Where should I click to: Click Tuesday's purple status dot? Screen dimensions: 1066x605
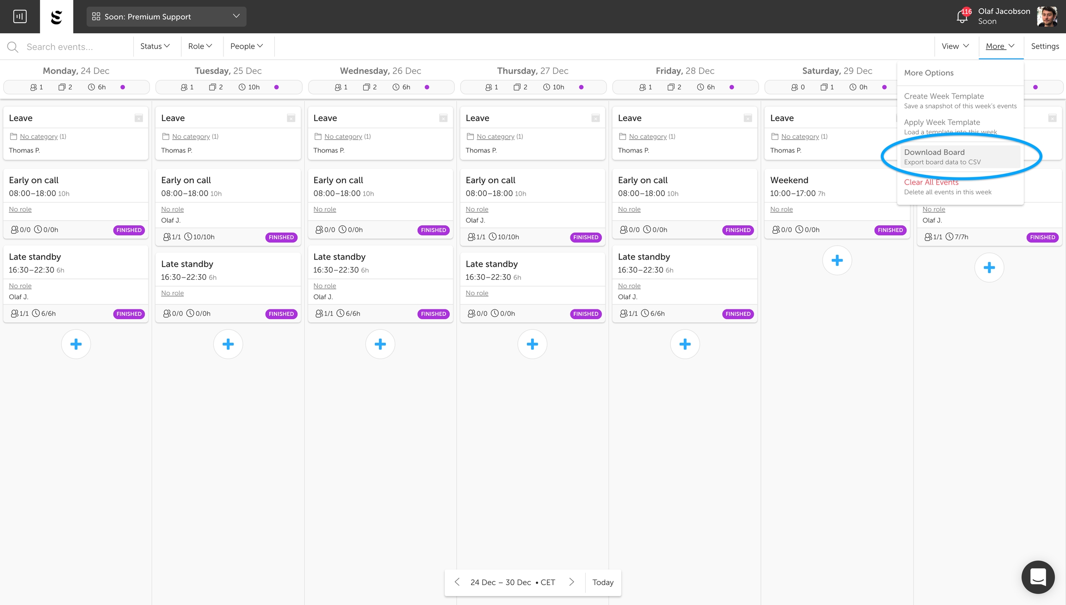(276, 87)
